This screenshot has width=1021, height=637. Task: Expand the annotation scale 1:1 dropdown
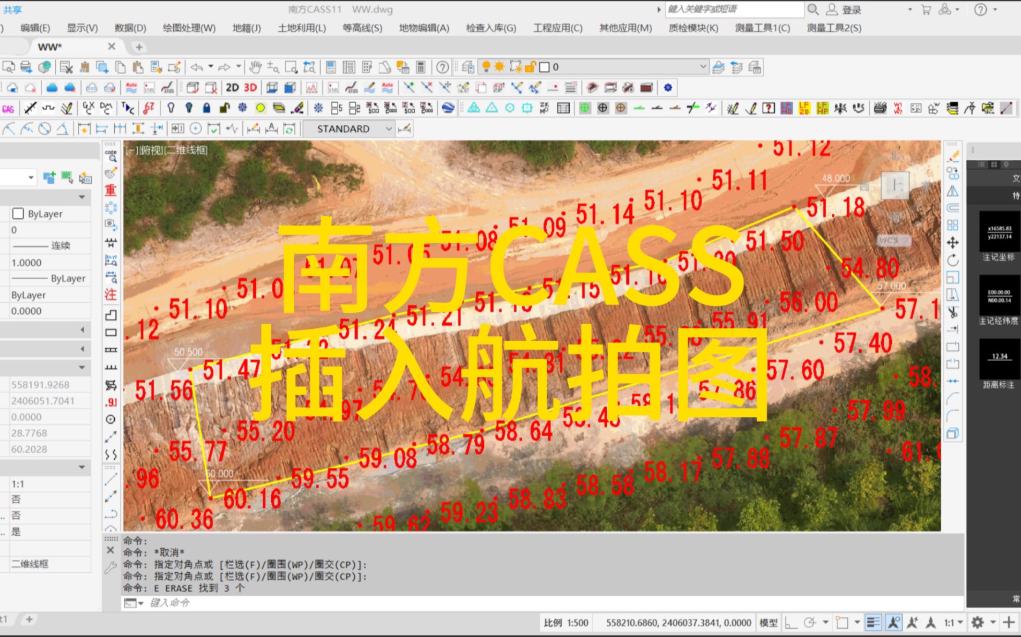click(x=952, y=622)
